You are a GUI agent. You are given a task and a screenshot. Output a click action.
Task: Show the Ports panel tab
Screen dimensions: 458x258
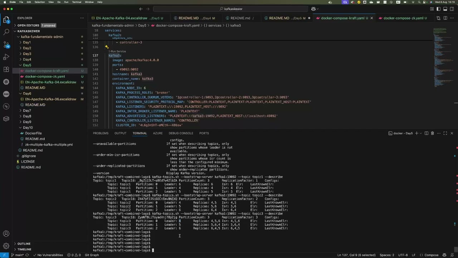click(x=204, y=133)
